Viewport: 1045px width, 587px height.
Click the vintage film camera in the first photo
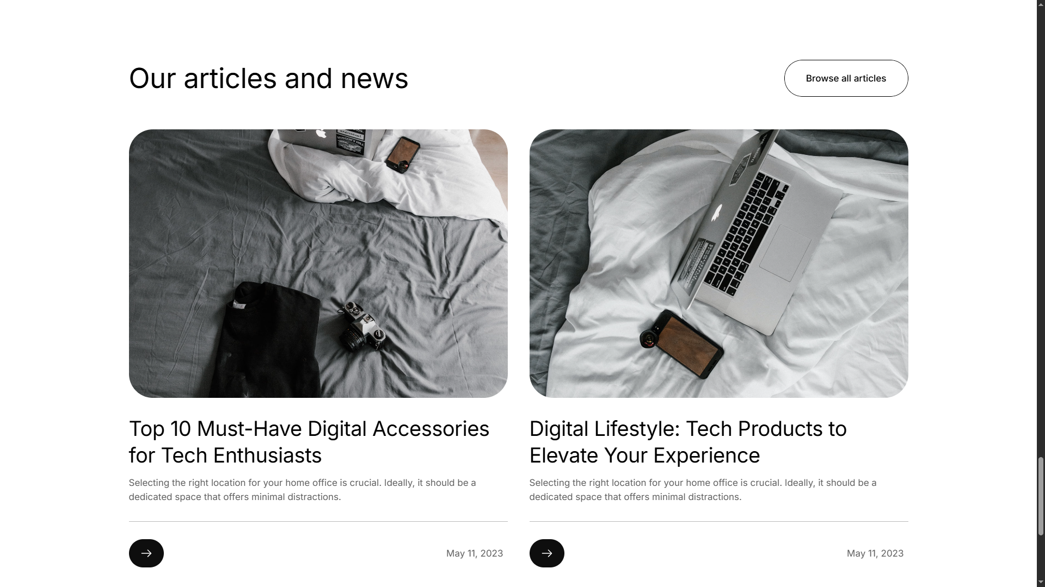point(362,327)
